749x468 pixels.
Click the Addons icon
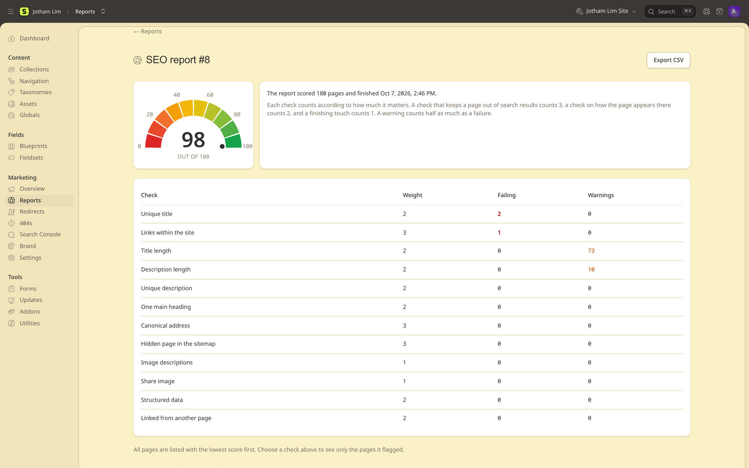click(x=12, y=312)
